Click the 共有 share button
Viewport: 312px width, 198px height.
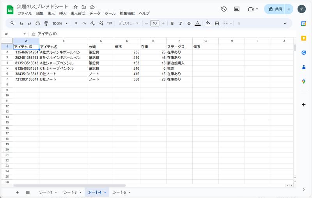coord(275,9)
